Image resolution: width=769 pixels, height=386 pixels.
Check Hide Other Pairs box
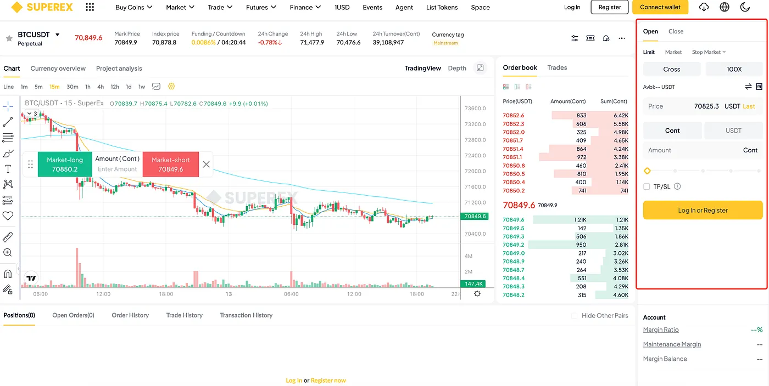[575, 315]
